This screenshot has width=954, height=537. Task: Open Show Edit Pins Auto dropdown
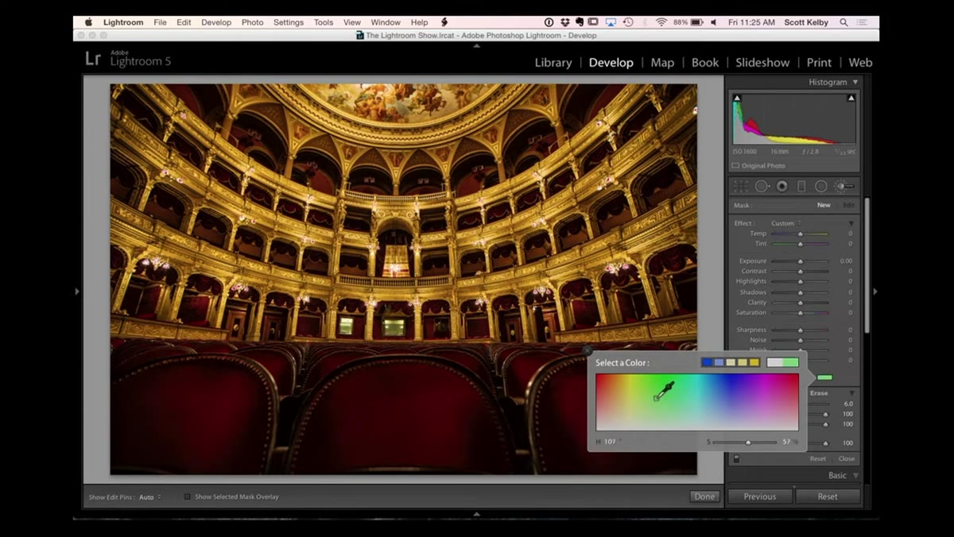[150, 497]
